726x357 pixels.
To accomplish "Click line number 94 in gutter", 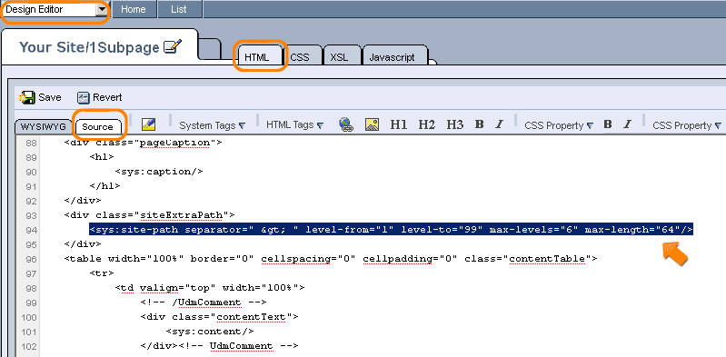I will [x=31, y=230].
